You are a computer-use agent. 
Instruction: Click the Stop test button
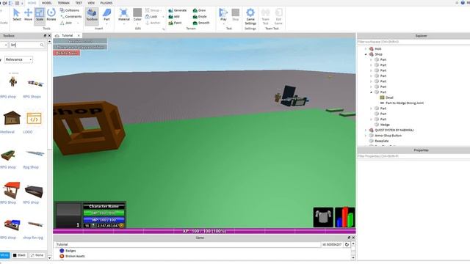236,15
